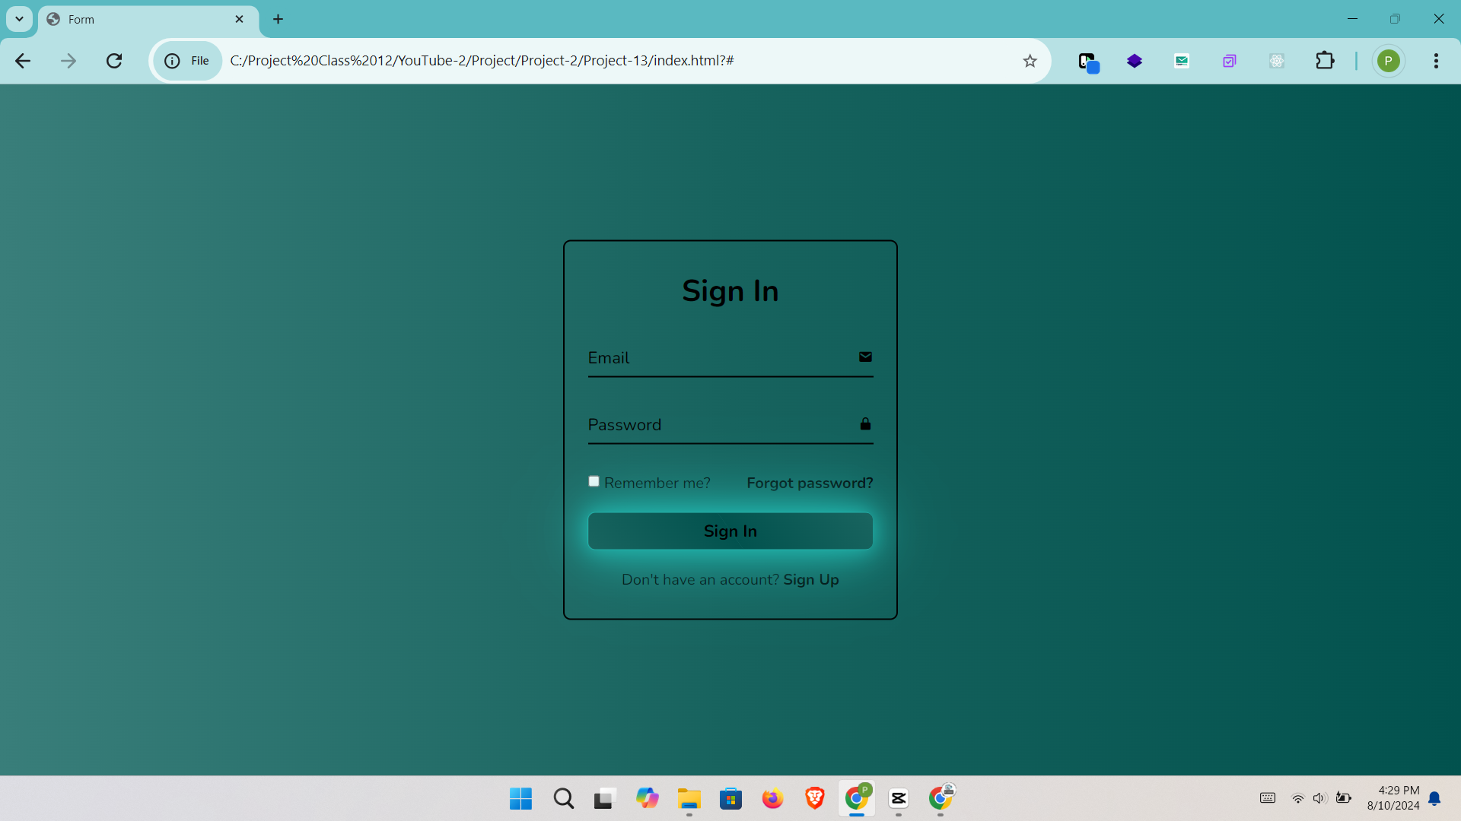Open Chrome three-dot menu
Viewport: 1461px width, 821px height.
click(x=1436, y=61)
